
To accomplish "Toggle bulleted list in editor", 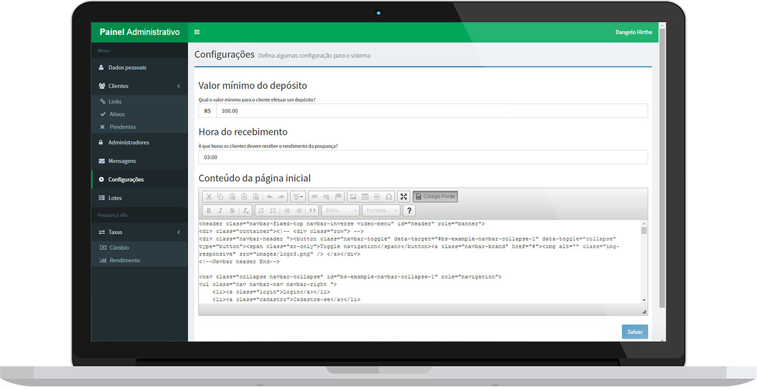I will point(273,210).
